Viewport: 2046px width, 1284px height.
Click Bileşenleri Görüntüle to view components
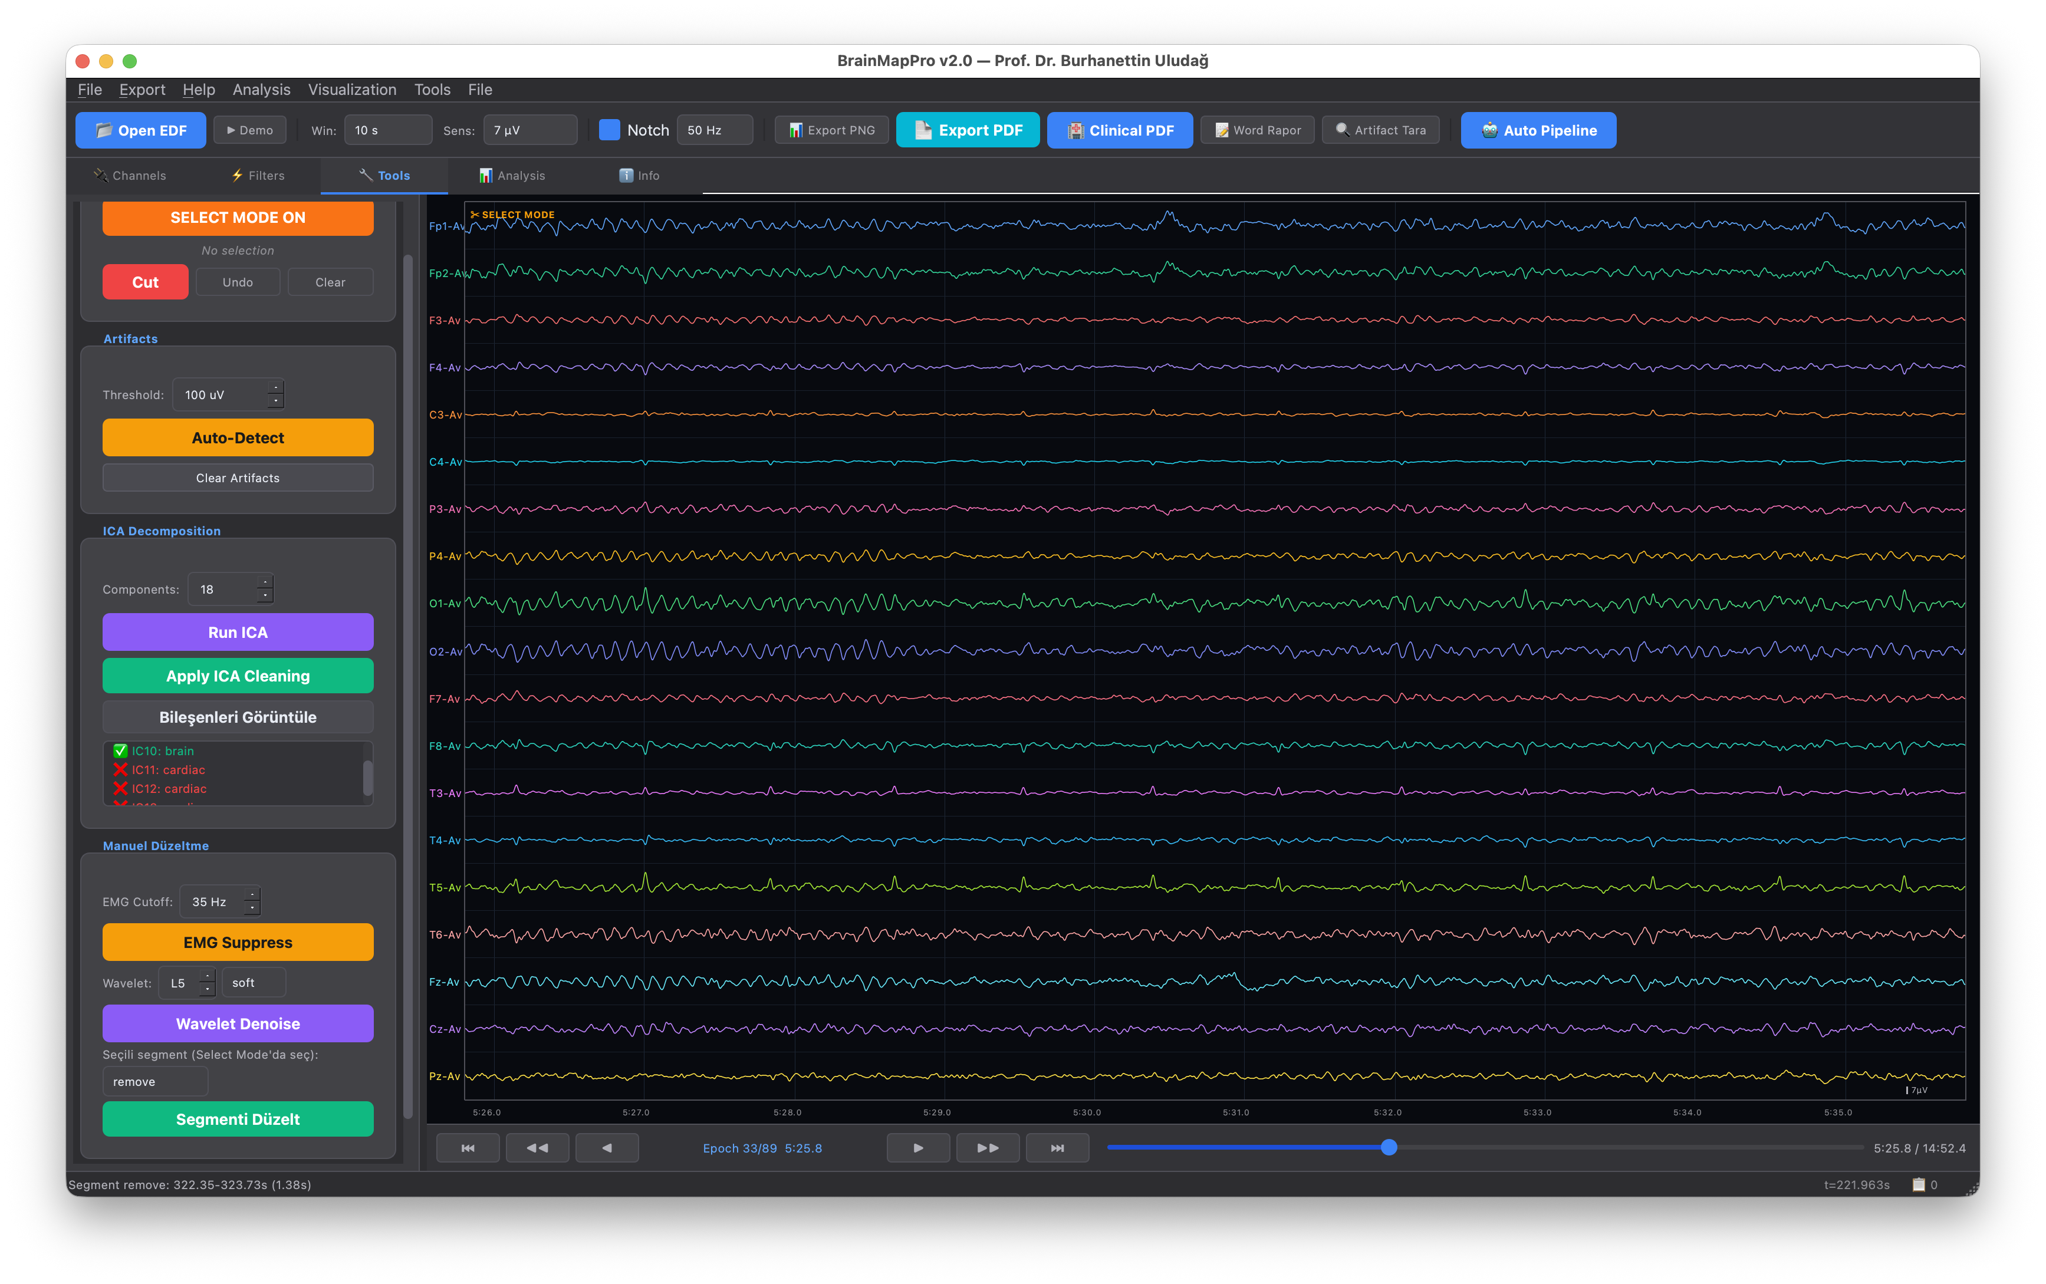tap(238, 717)
